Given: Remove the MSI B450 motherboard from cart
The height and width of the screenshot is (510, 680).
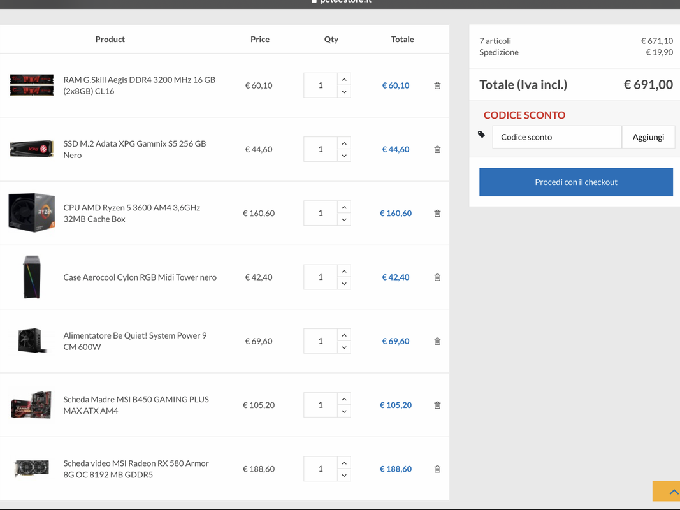Looking at the screenshot, I should pyautogui.click(x=437, y=405).
